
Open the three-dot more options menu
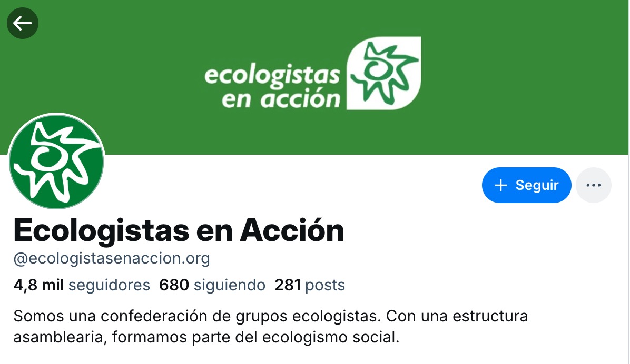click(594, 185)
